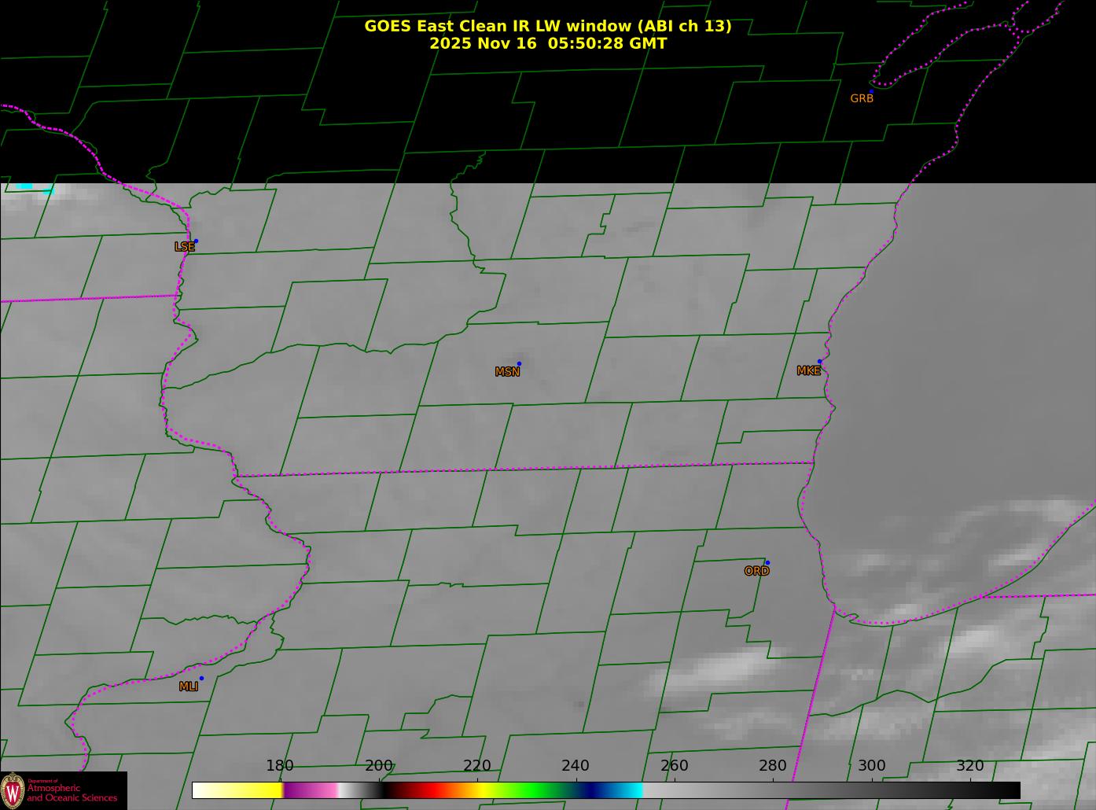Click the 180 tick label on colorbar

[279, 766]
